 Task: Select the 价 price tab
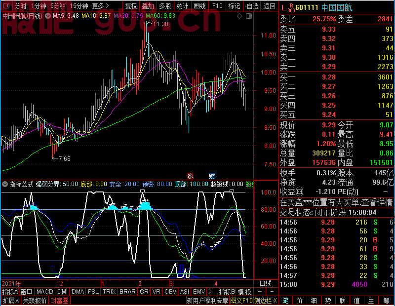(x=300, y=301)
